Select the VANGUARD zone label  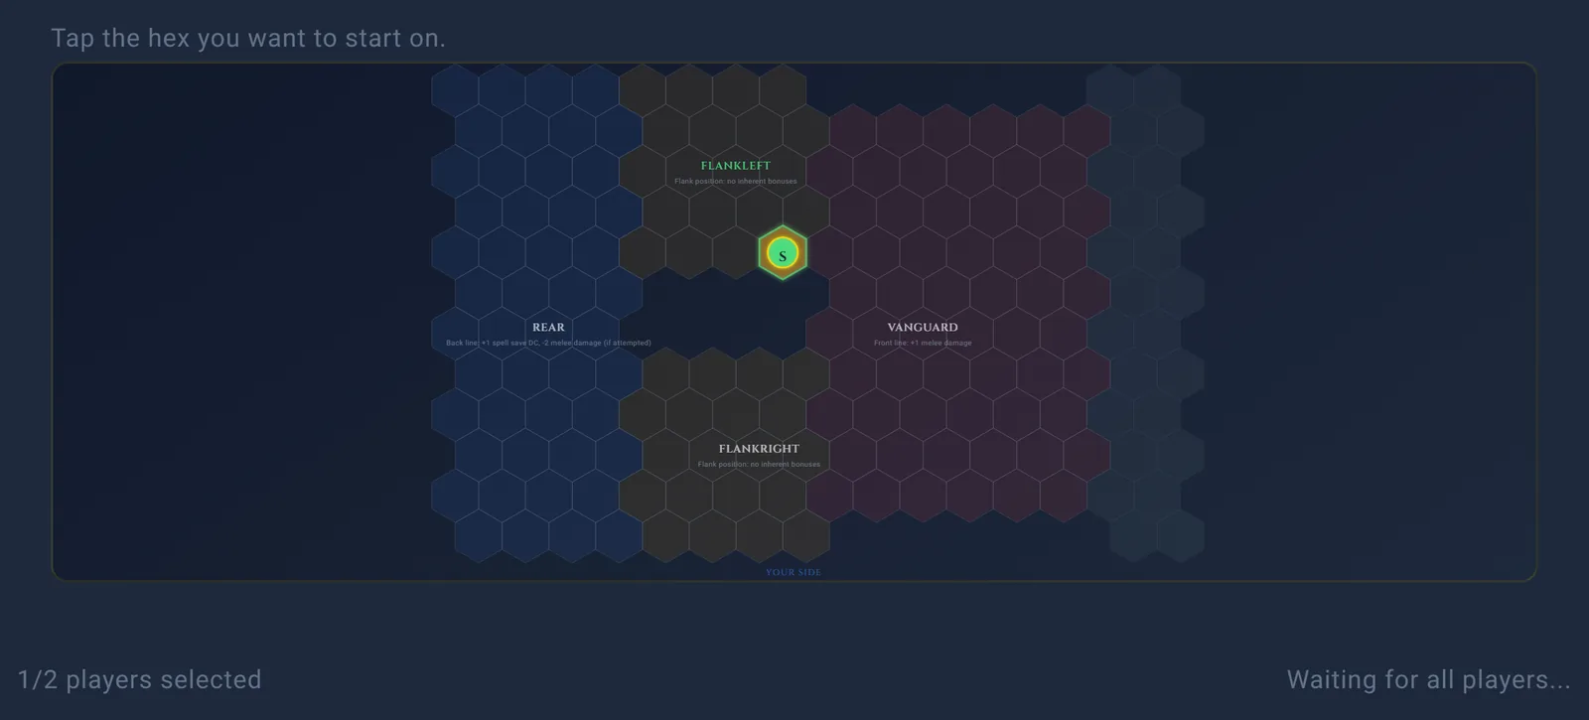(x=923, y=327)
